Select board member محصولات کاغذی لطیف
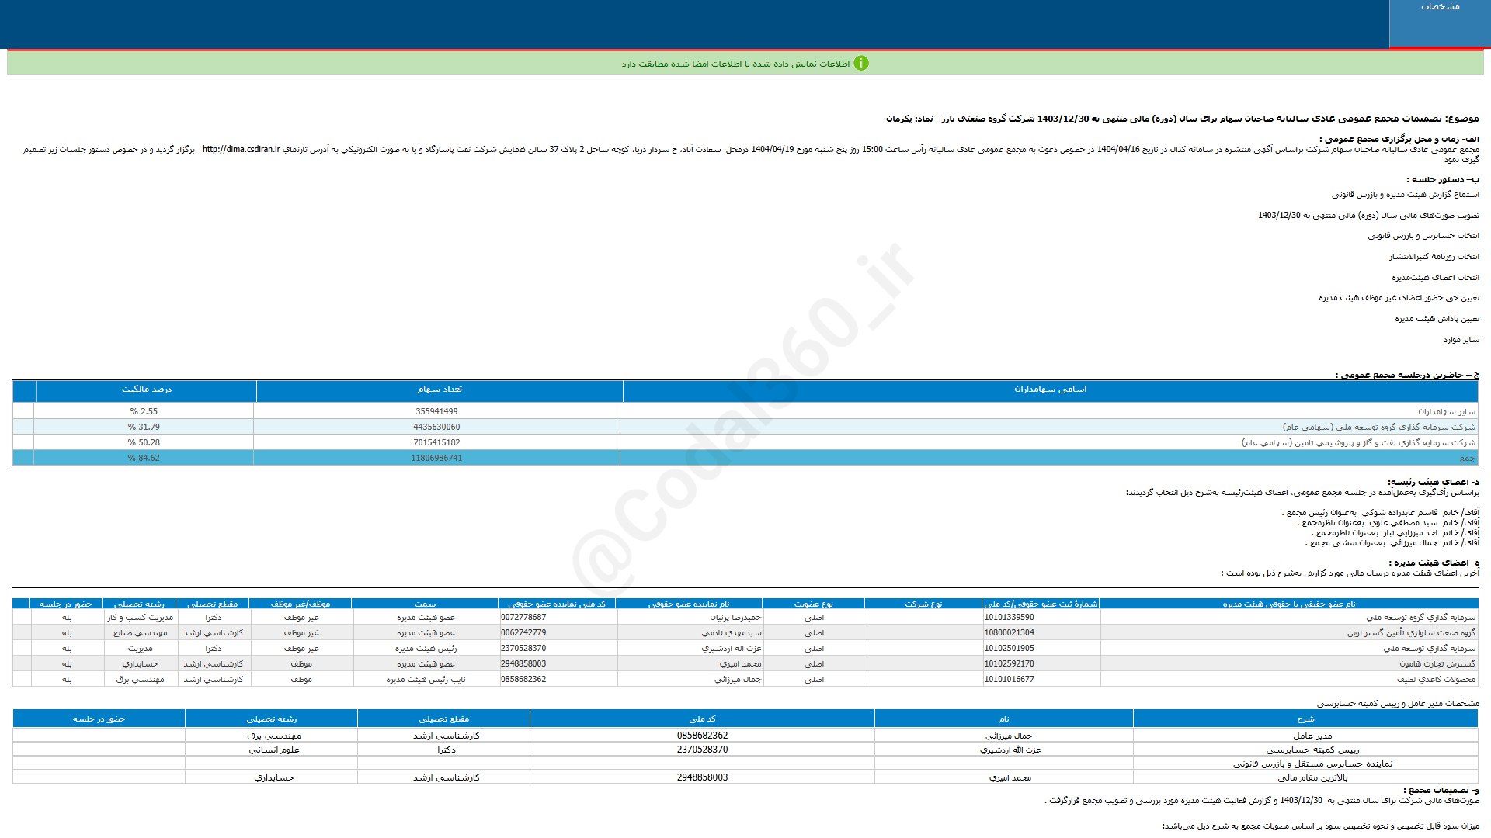 tap(1436, 680)
